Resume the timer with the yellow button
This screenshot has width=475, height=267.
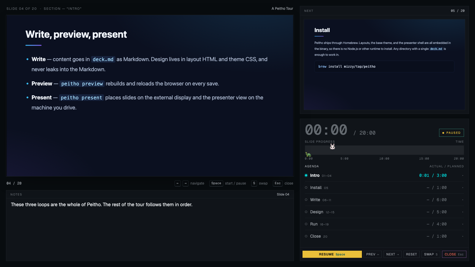(x=332, y=254)
